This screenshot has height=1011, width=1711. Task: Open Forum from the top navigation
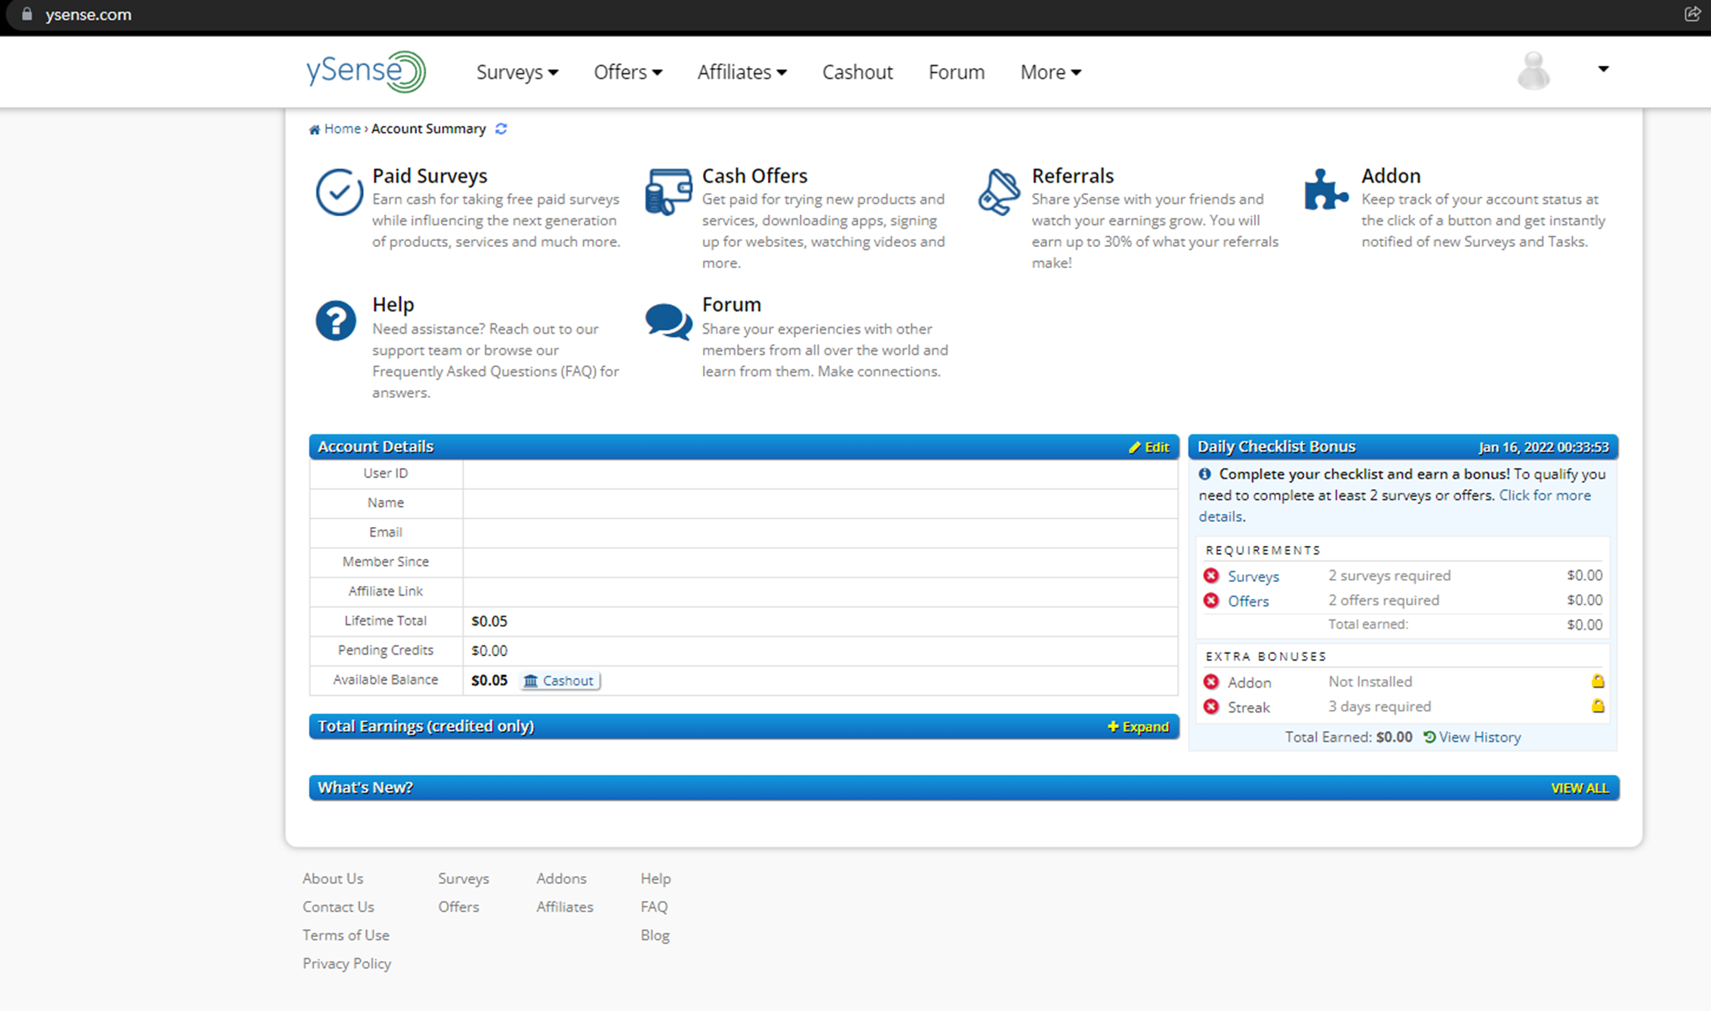pyautogui.click(x=956, y=72)
